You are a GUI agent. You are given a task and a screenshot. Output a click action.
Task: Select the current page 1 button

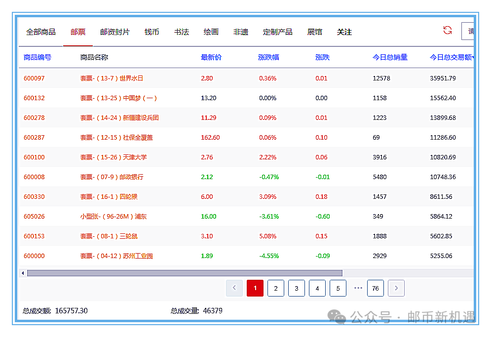click(x=255, y=288)
